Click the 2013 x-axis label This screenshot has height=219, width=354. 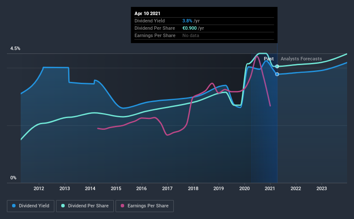point(65,188)
